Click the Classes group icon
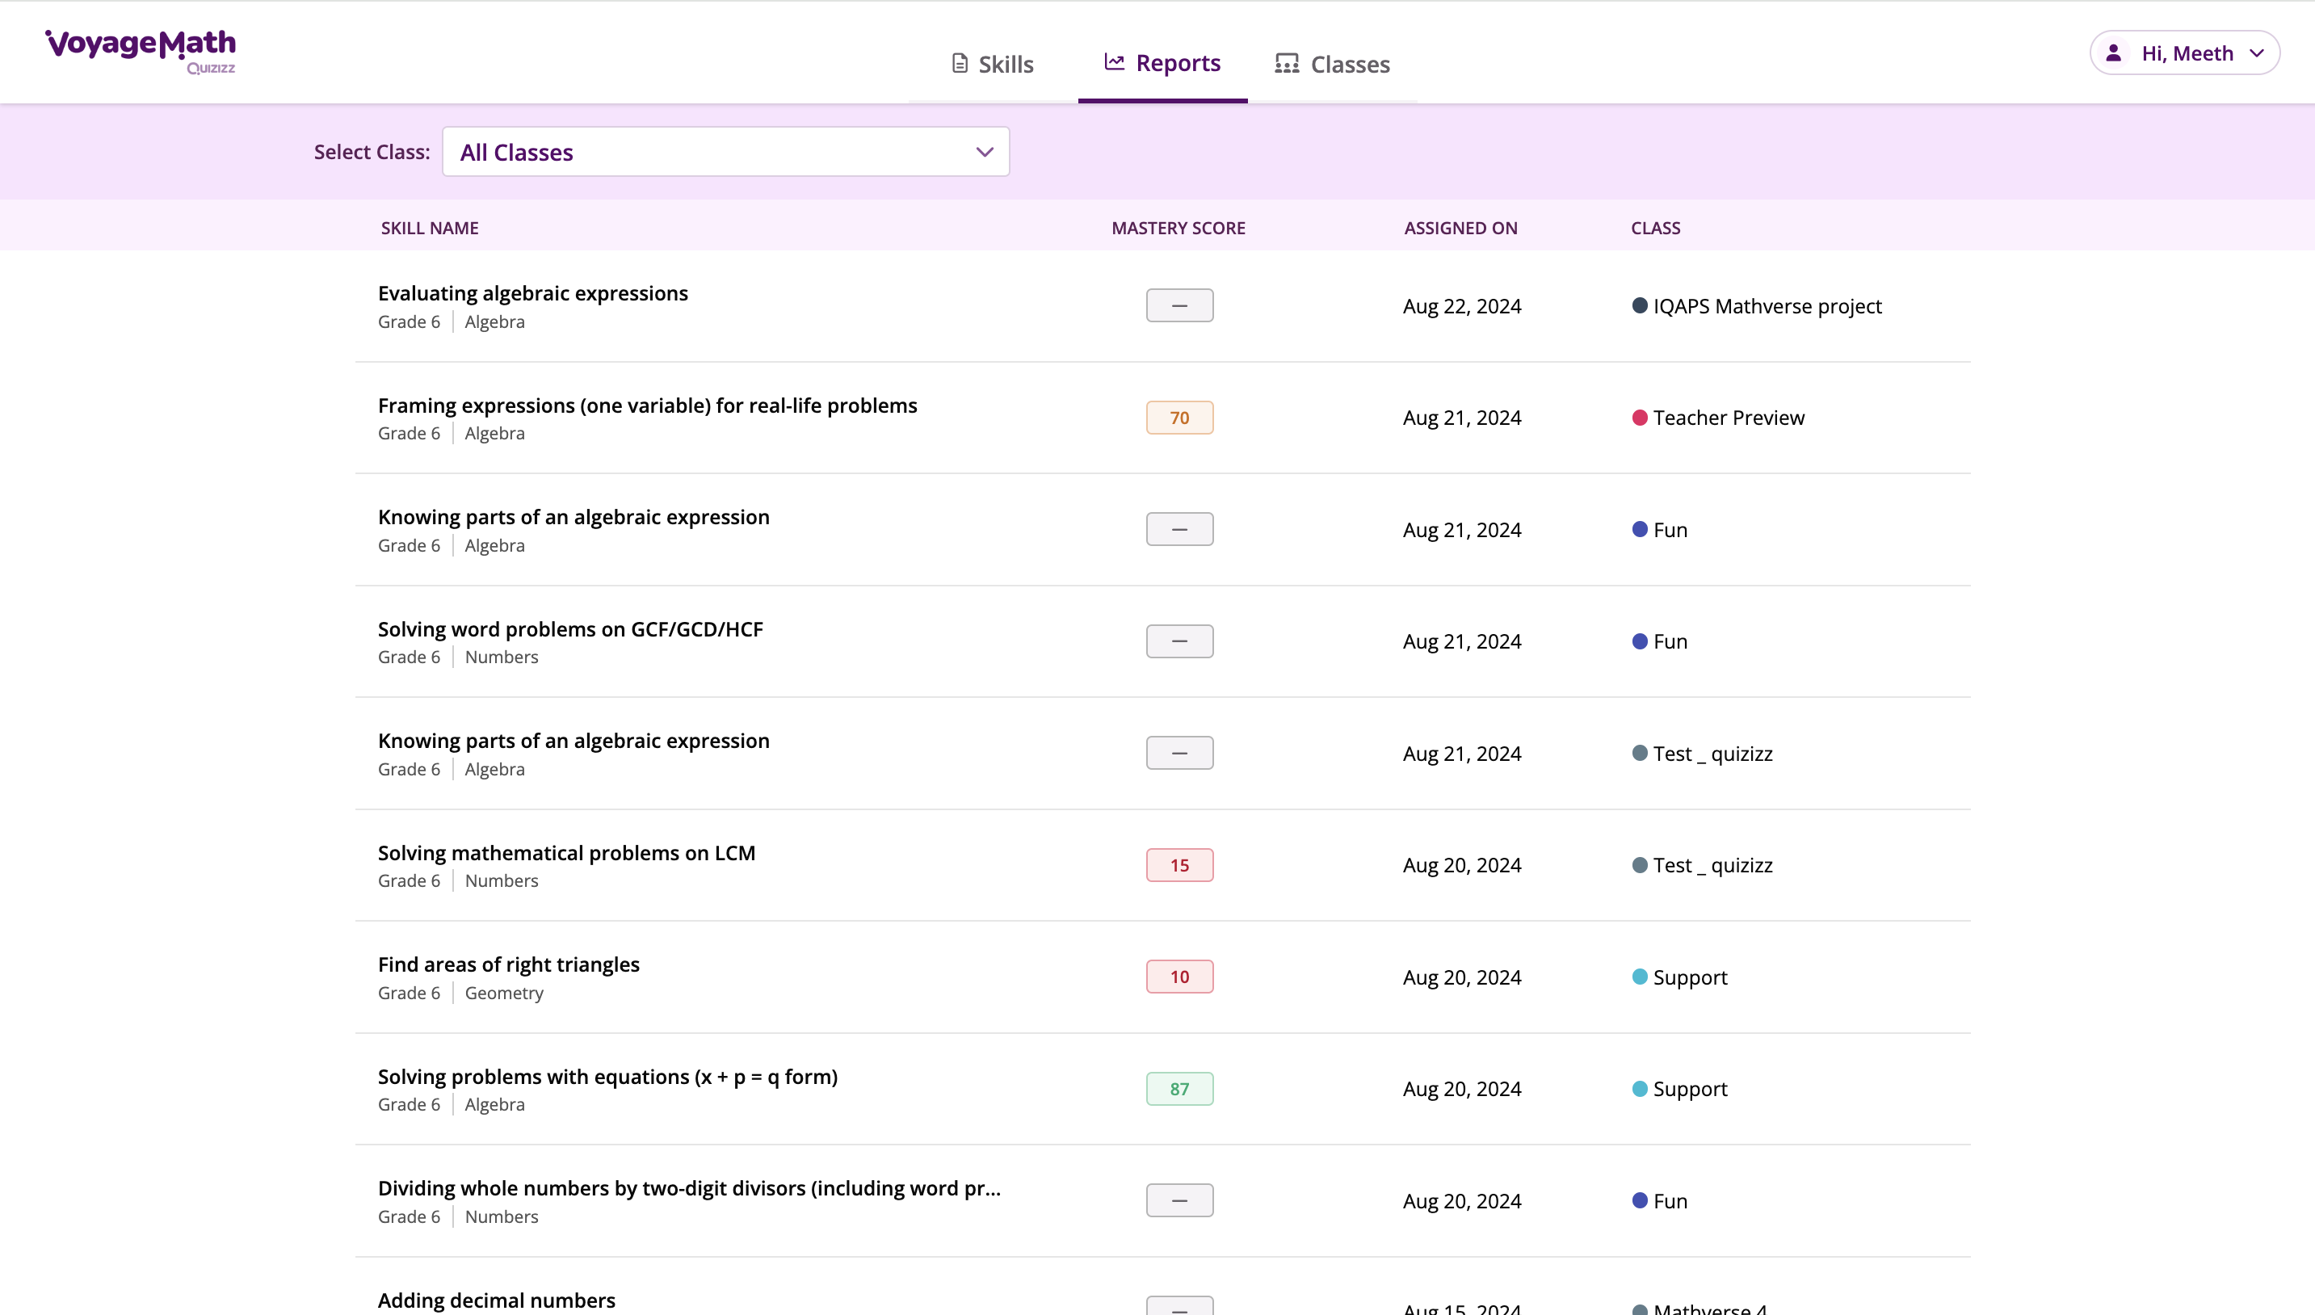 tap(1287, 63)
